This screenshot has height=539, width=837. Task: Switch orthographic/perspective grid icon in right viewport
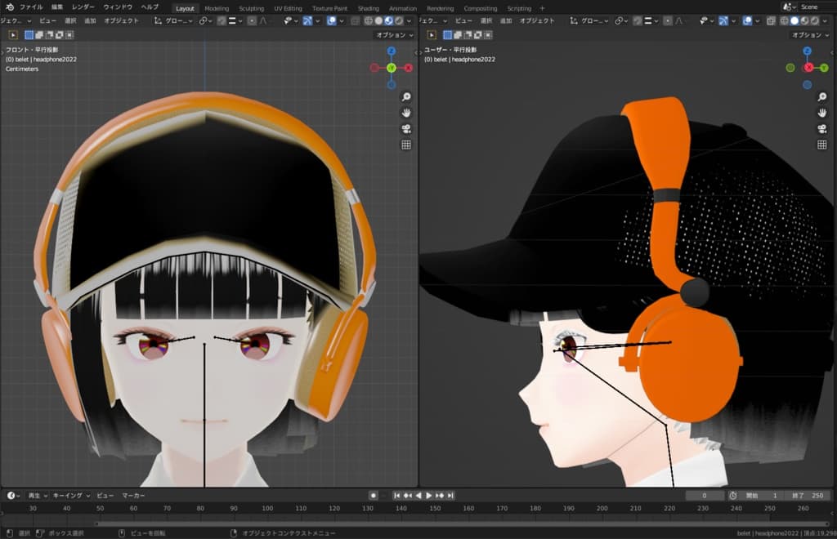point(822,145)
